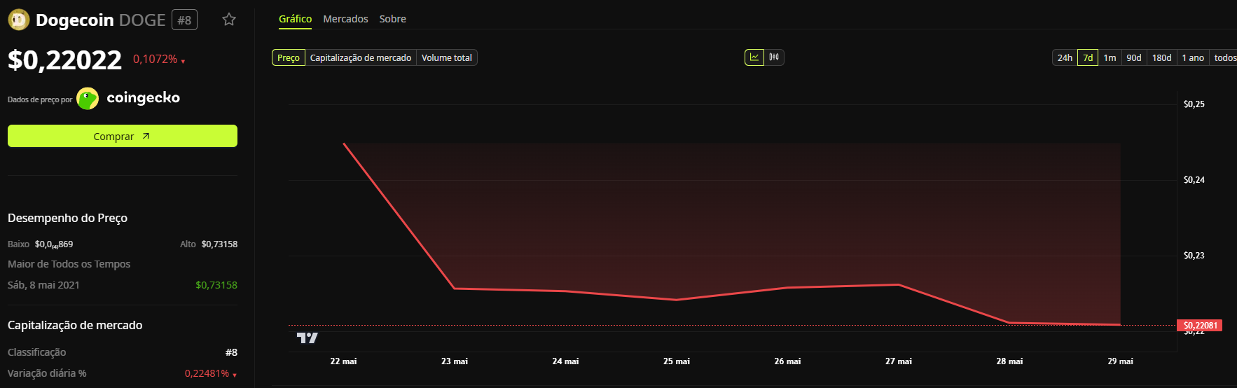Click the 25 mai date axis label
Image resolution: width=1237 pixels, height=388 pixels.
pos(677,361)
